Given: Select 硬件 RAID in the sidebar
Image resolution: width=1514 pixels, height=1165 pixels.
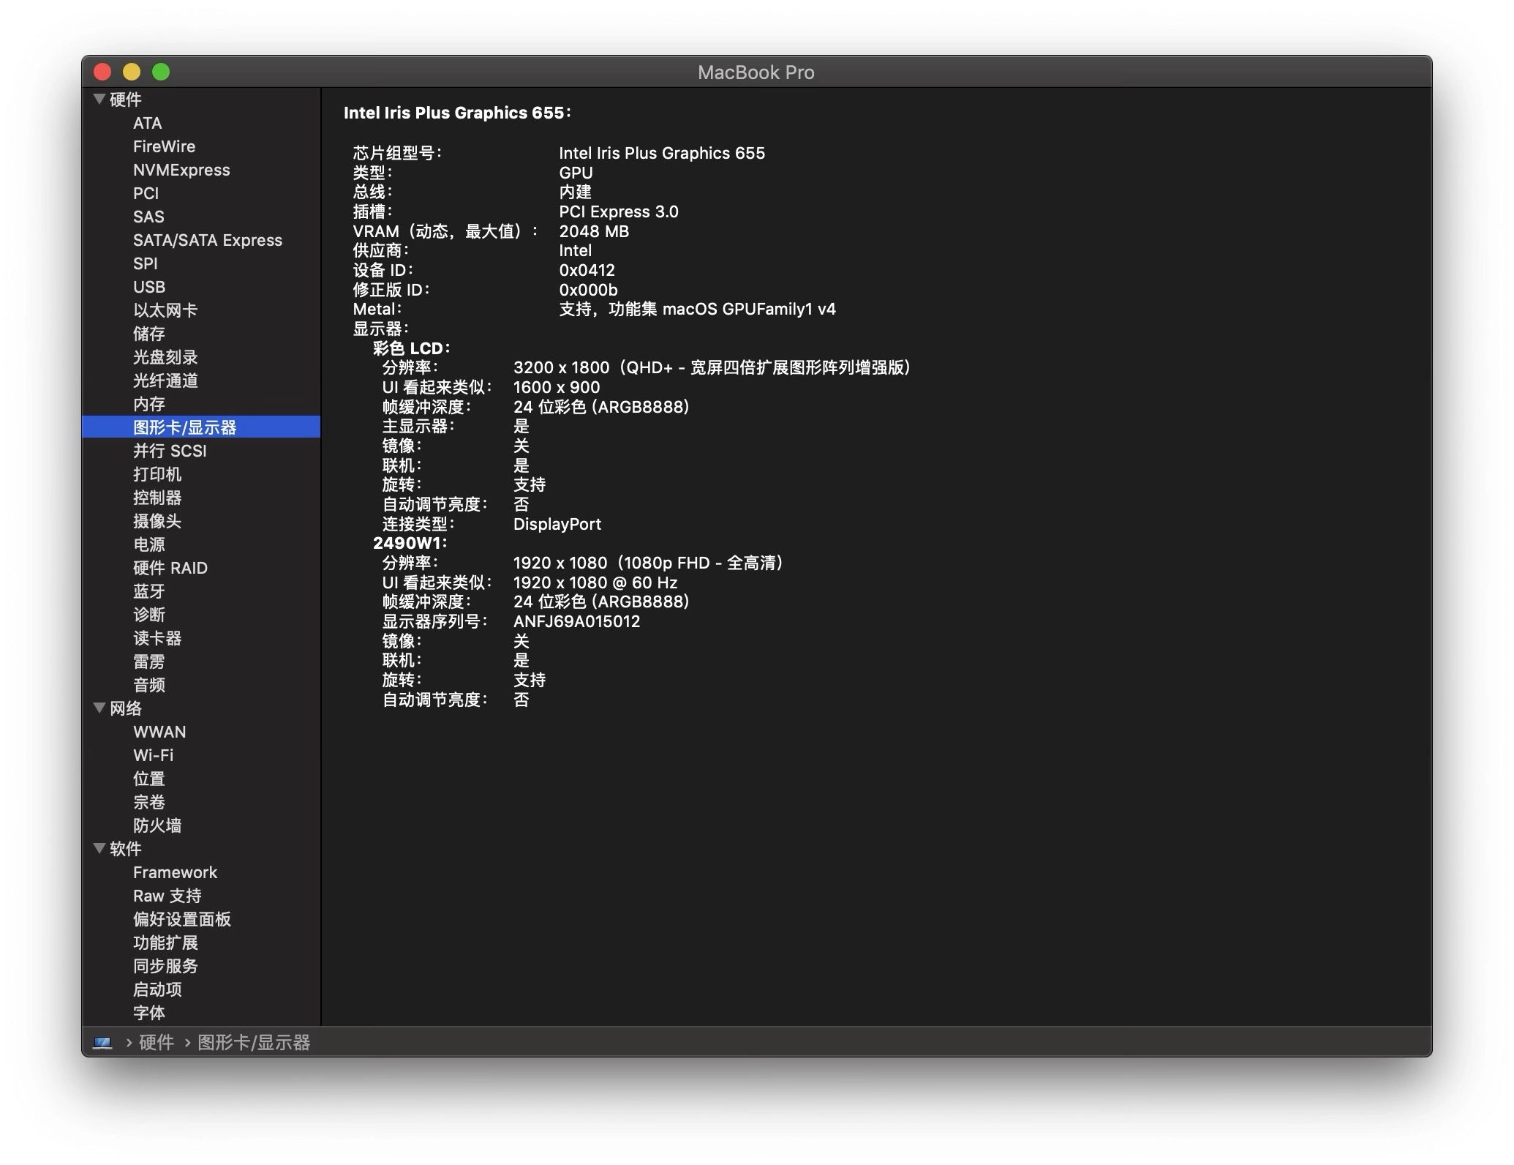Looking at the screenshot, I should [170, 568].
